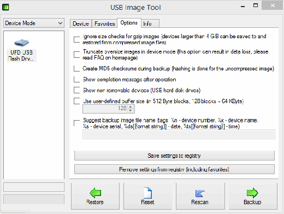Click the Backup button
The height and width of the screenshot is (214, 284).
click(253, 196)
